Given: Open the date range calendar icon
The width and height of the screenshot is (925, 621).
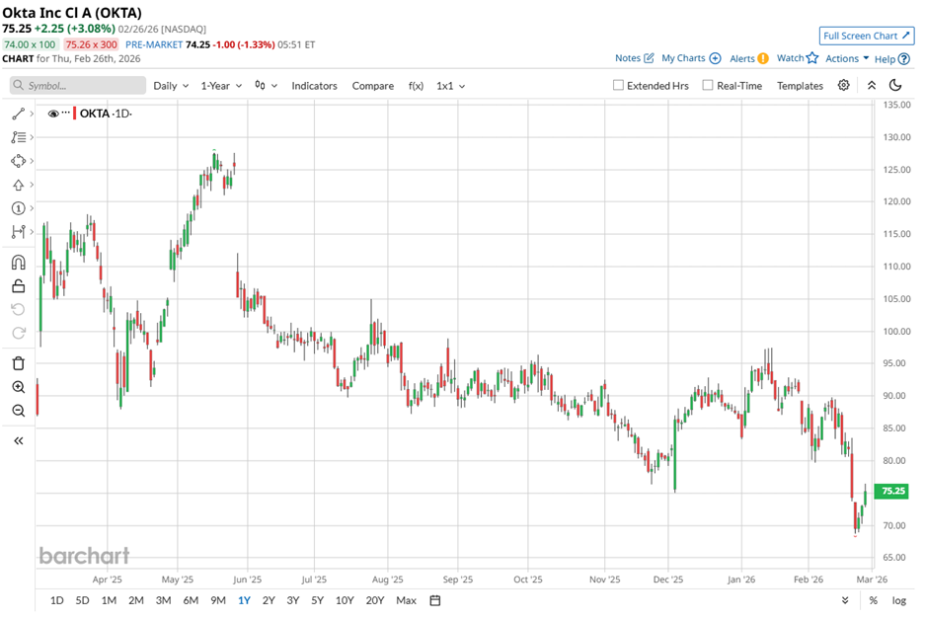Looking at the screenshot, I should tap(434, 600).
